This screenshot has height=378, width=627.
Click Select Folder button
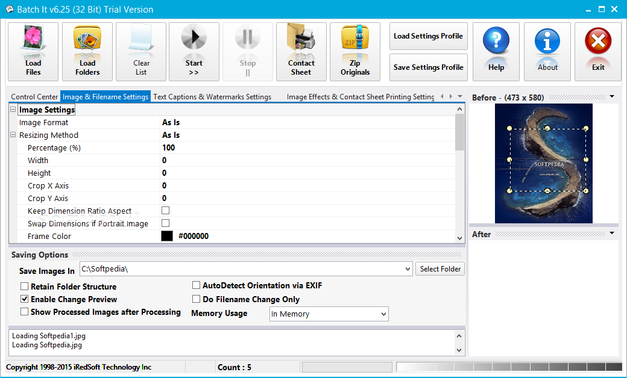(440, 269)
